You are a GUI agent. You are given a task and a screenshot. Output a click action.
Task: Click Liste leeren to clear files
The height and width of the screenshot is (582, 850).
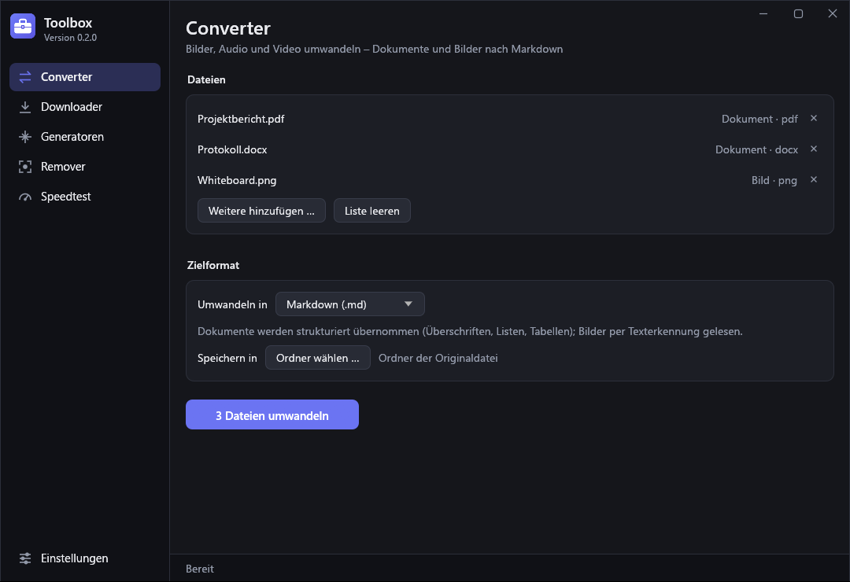371,211
